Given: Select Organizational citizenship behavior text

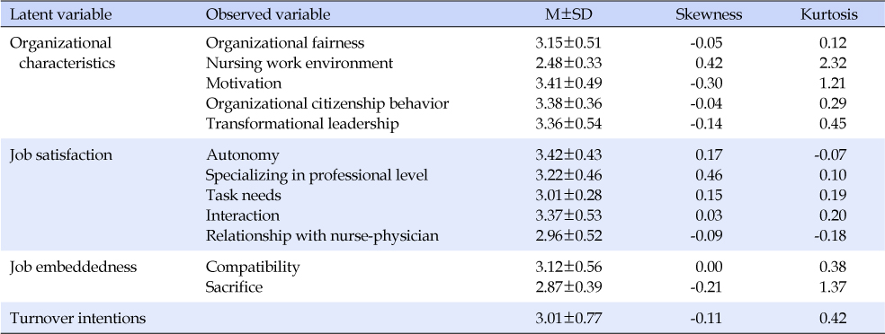Looking at the screenshot, I should point(327,103).
